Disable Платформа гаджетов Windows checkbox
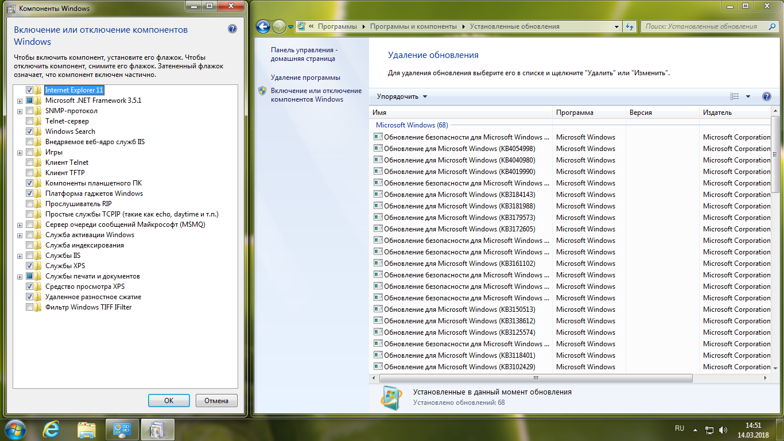 click(x=29, y=194)
